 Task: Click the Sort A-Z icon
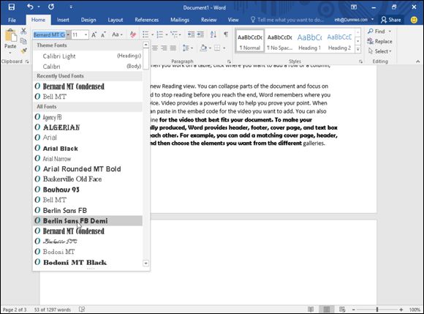tap(213, 34)
